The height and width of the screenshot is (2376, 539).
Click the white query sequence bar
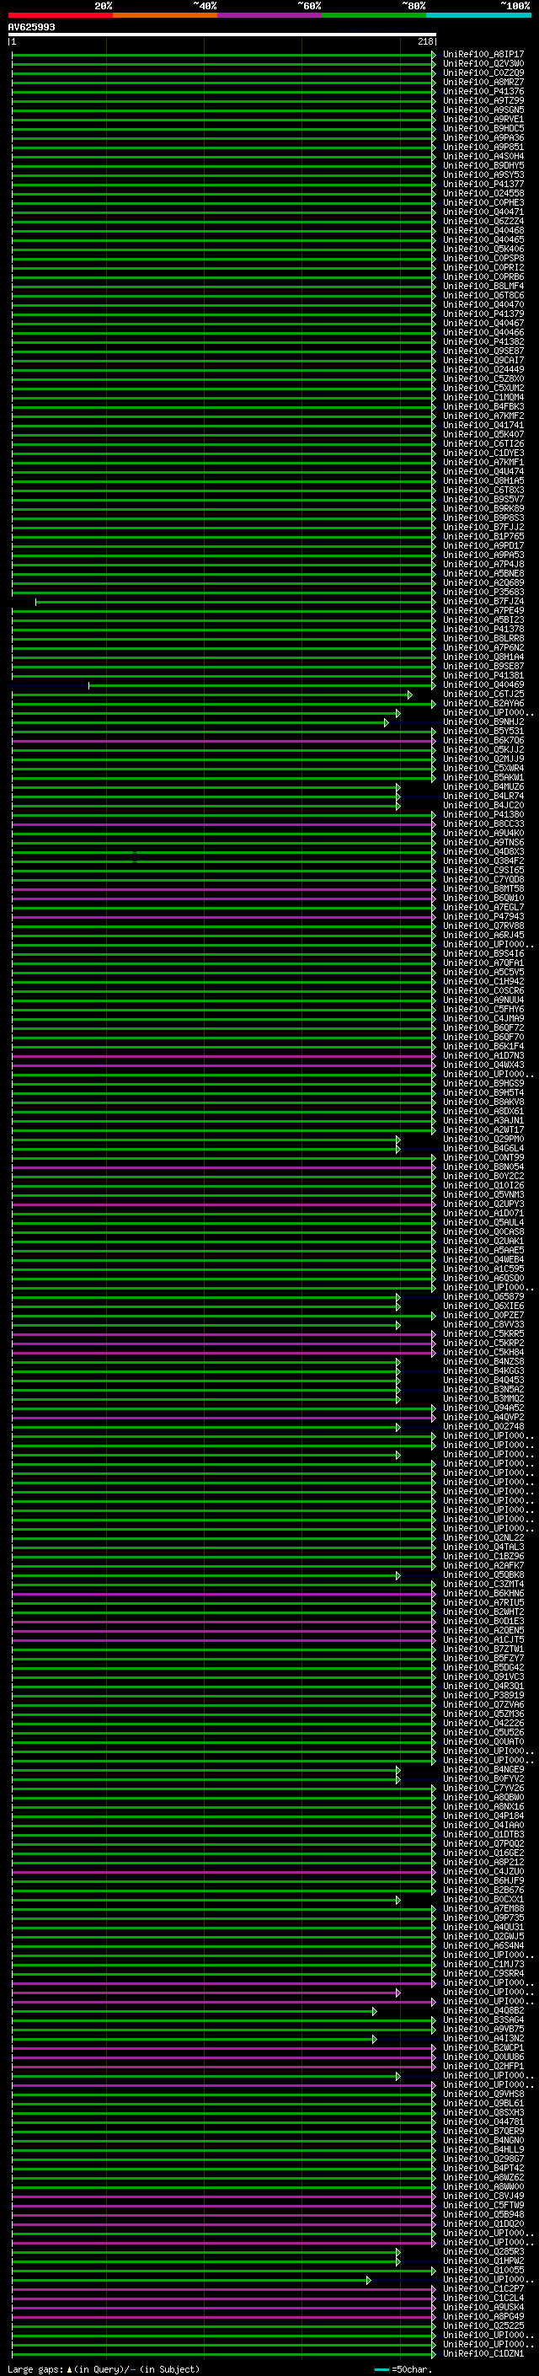click(222, 35)
